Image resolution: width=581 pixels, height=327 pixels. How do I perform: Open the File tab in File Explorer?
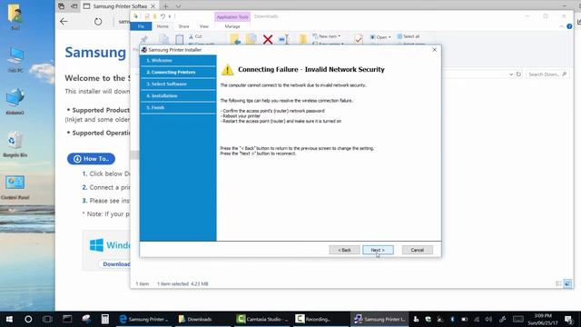(x=142, y=26)
